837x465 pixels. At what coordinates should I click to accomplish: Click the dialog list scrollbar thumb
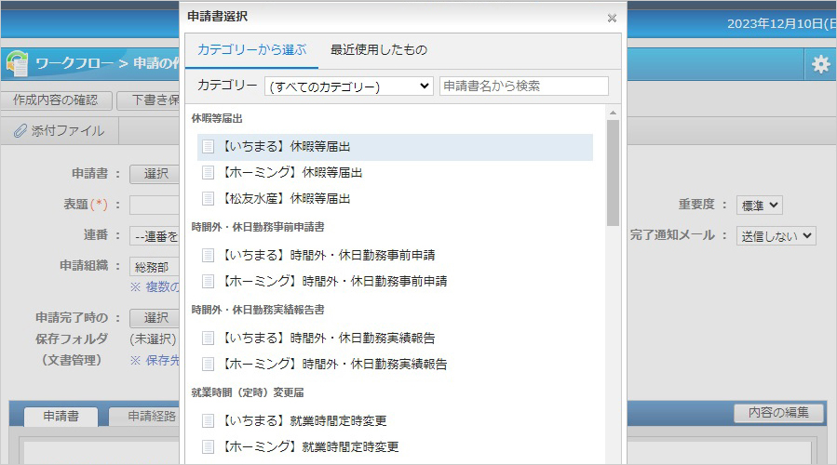613,173
